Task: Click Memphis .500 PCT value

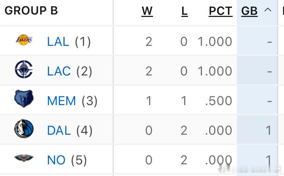Action: (x=218, y=101)
